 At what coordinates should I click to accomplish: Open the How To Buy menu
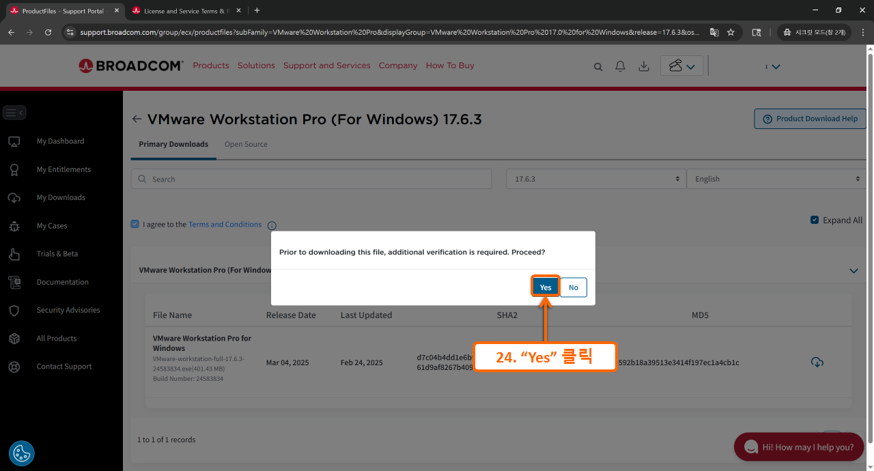[450, 66]
